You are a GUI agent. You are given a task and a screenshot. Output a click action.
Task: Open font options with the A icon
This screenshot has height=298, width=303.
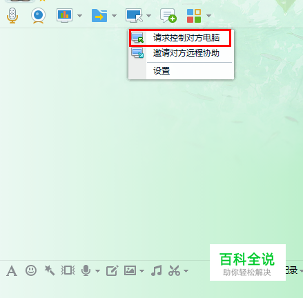click(x=12, y=270)
